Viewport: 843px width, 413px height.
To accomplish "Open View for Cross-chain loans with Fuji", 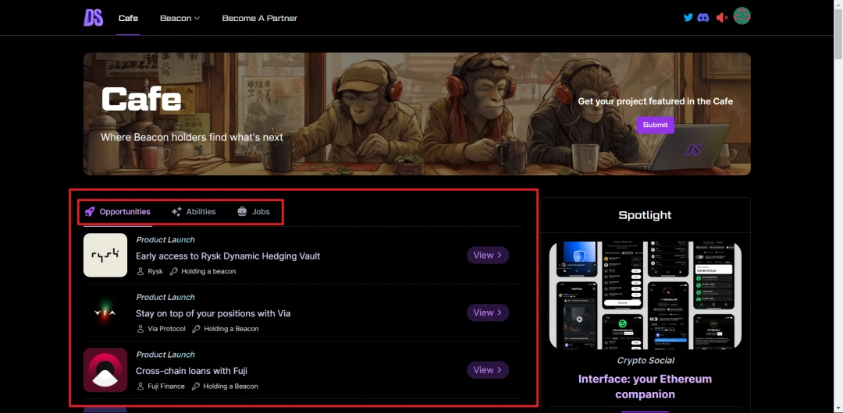I will (488, 370).
